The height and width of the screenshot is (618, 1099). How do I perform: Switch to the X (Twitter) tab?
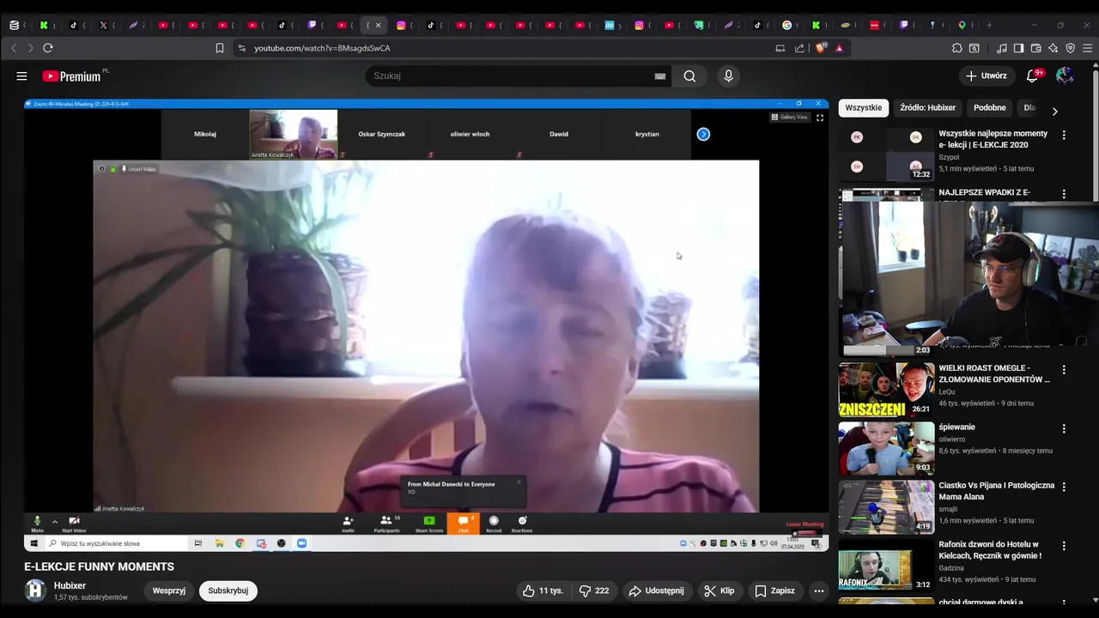tap(106, 25)
